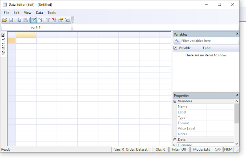
Task: Click the Vars: 0 Order: Dataset status
Action: [131, 149]
